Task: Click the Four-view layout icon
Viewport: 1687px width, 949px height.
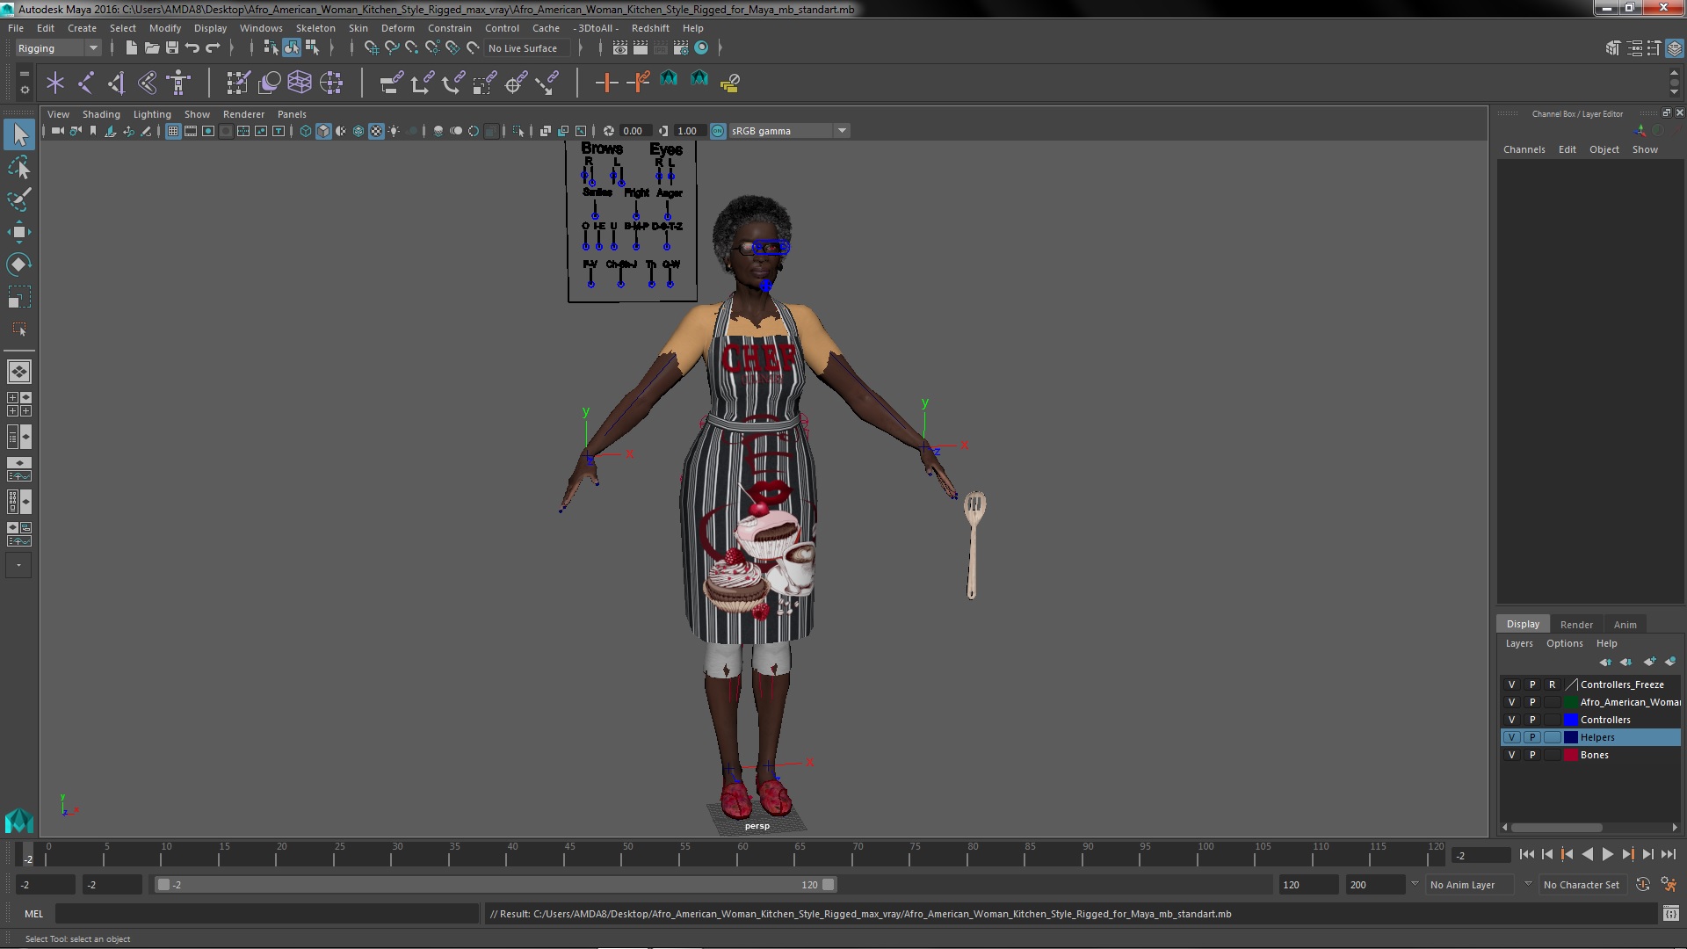Action: click(x=19, y=404)
